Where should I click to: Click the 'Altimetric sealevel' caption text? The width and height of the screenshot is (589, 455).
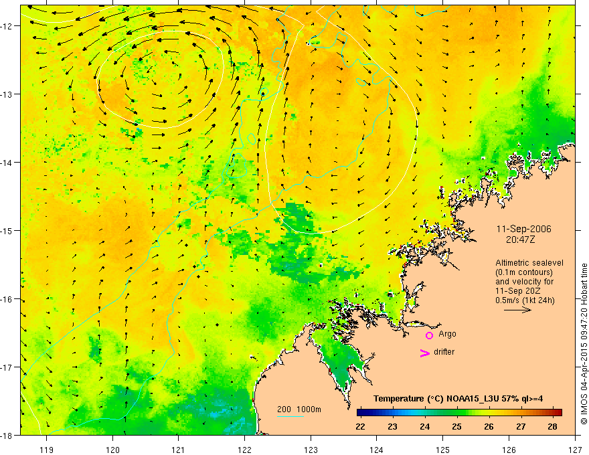529,263
